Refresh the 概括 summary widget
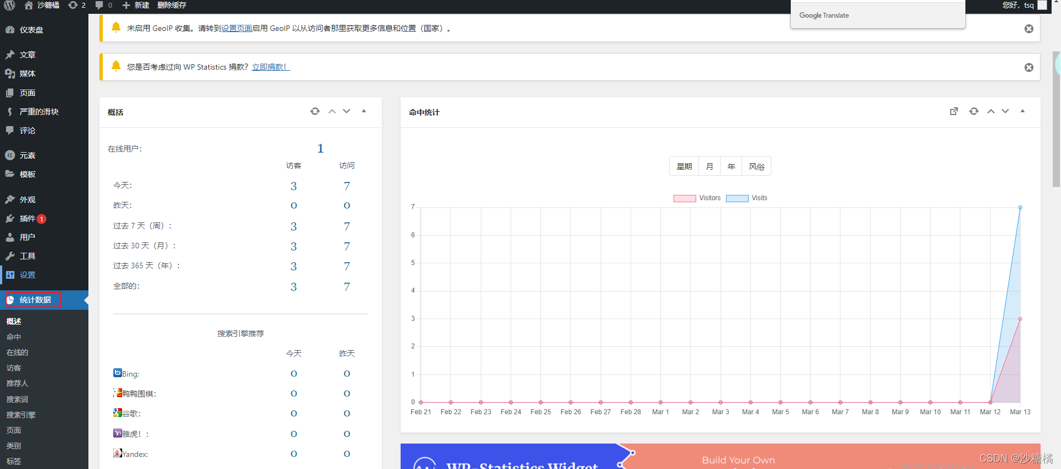Screen dimensions: 1061x469 pyautogui.click(x=315, y=111)
